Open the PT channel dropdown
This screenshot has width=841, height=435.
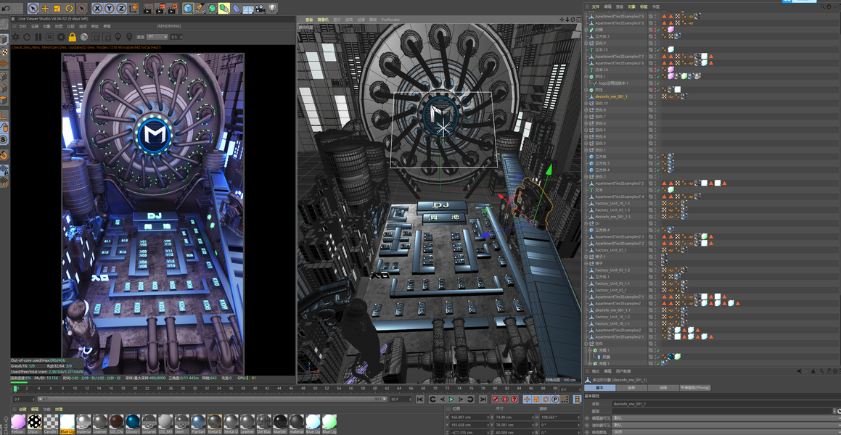(x=157, y=37)
